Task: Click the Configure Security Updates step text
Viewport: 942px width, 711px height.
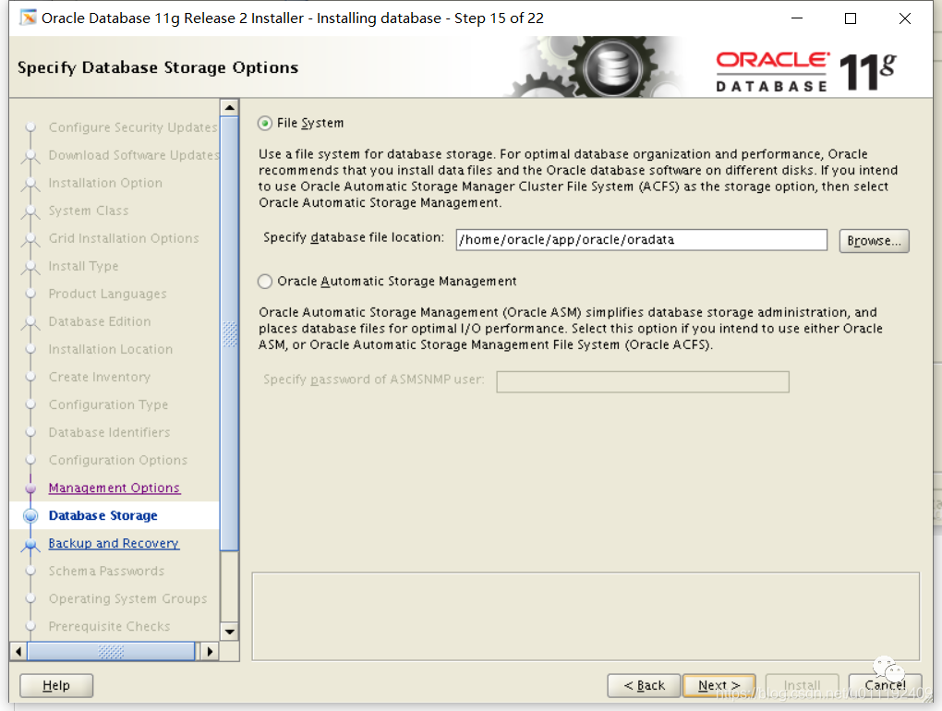Action: point(133,127)
